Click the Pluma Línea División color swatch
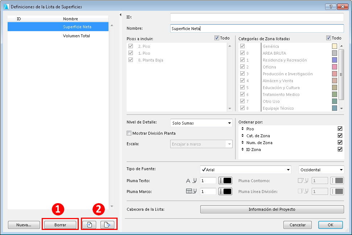The image size is (352, 235). tap(337, 191)
